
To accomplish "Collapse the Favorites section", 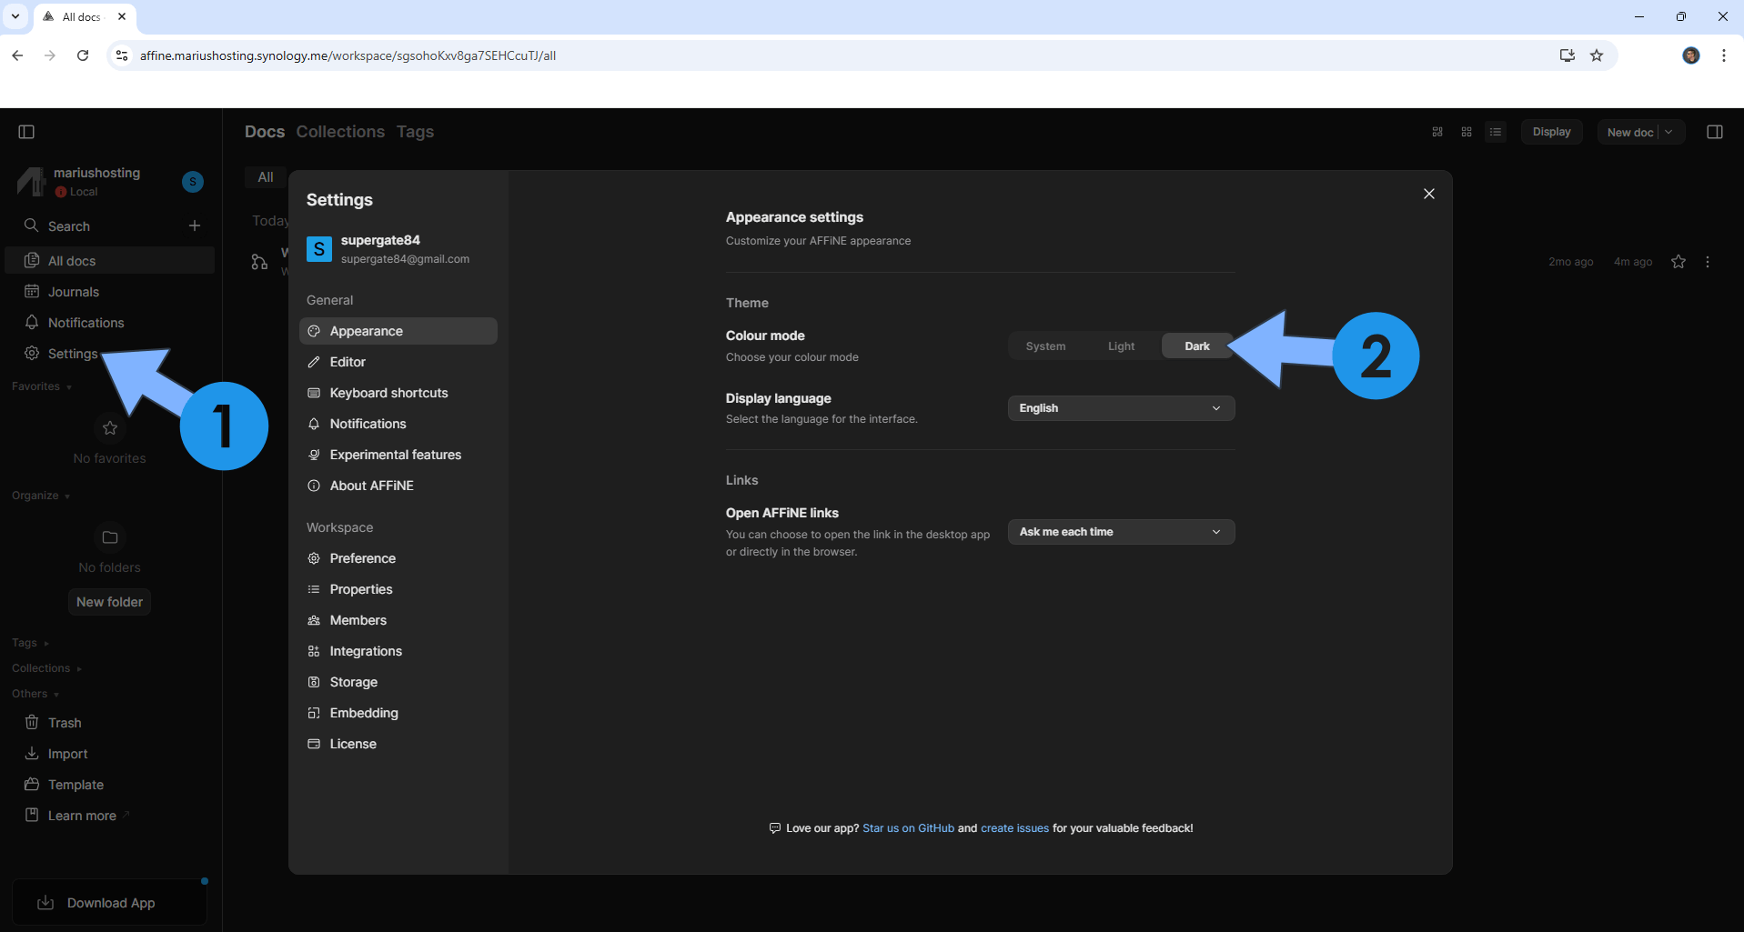I will pyautogui.click(x=42, y=386).
